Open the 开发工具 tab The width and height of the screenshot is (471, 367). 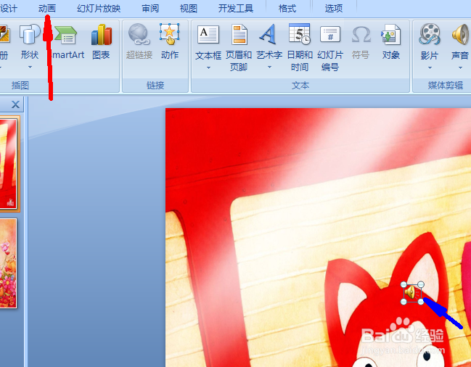coord(235,9)
